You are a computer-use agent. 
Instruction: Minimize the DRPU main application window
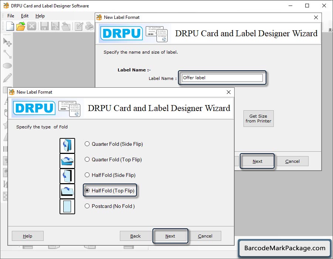290,6
